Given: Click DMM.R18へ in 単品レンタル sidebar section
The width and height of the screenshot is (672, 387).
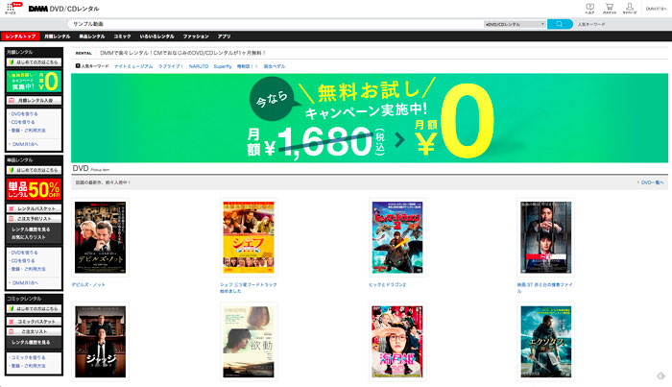Looking at the screenshot, I should (24, 283).
